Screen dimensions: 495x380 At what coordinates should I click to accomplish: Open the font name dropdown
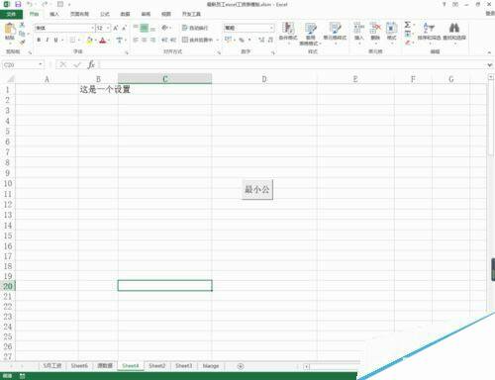(x=92, y=28)
